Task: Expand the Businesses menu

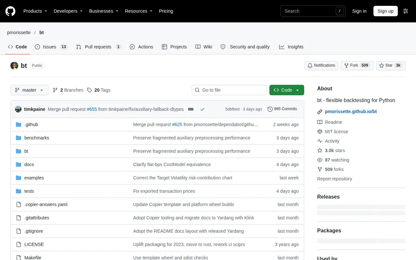Action: (x=104, y=11)
